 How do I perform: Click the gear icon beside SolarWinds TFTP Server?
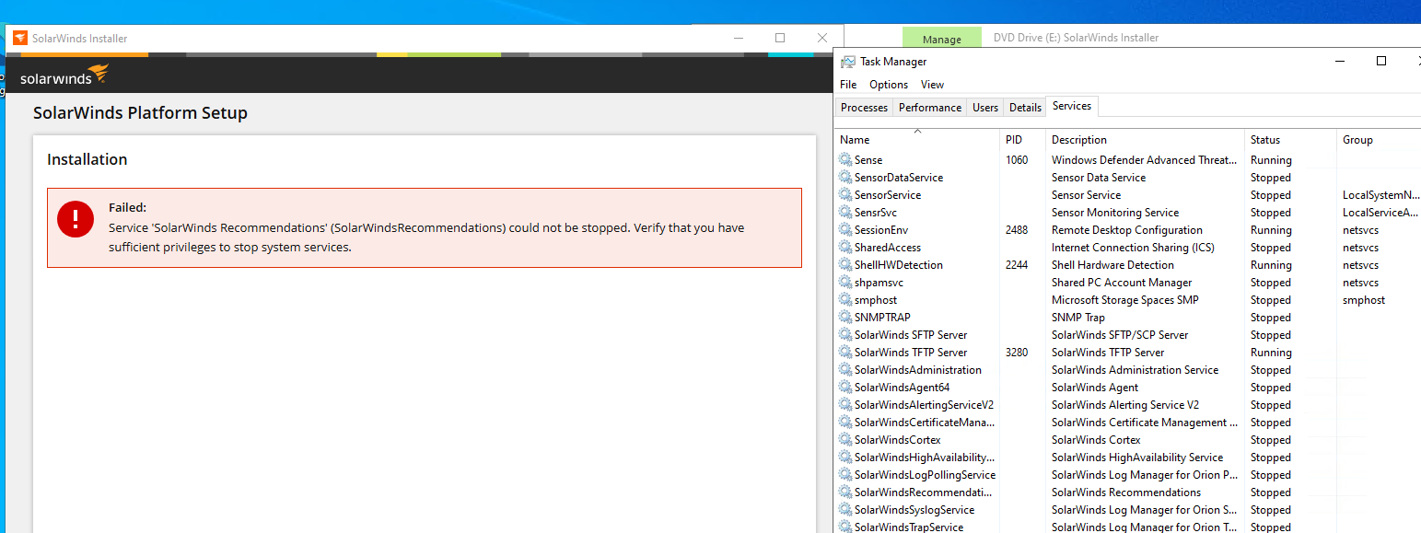click(845, 353)
